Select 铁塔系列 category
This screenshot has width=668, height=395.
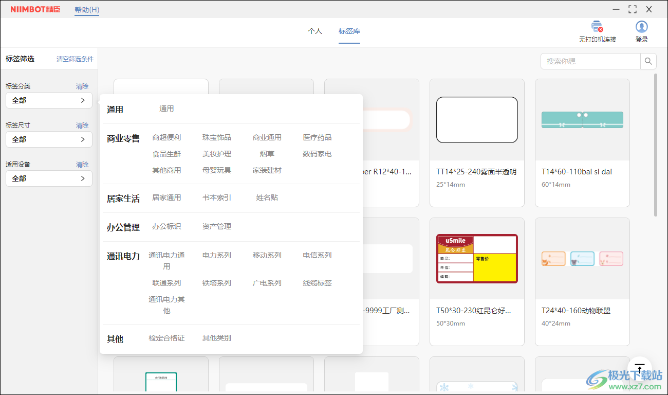(x=217, y=283)
